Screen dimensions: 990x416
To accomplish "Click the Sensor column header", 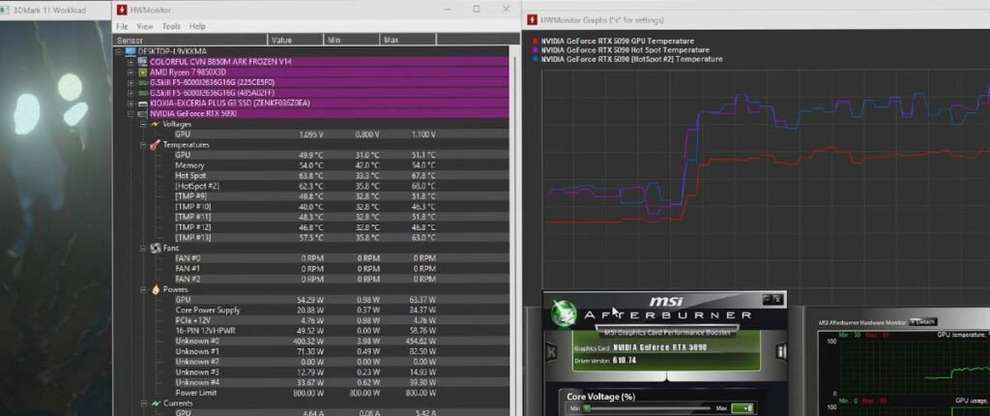I will 191,40.
